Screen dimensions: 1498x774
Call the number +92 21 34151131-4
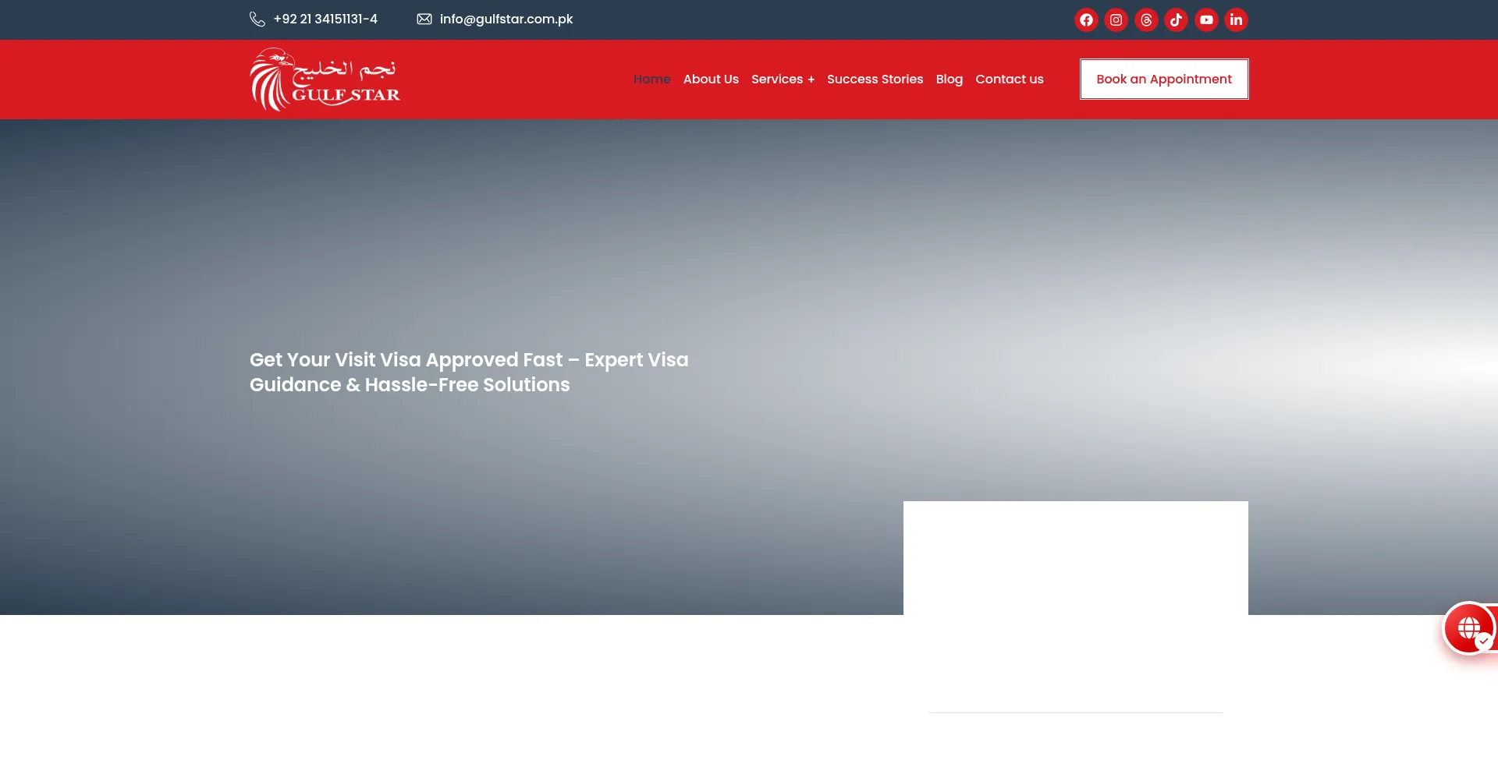click(325, 19)
